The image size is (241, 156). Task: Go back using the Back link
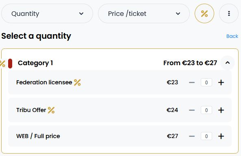232,36
